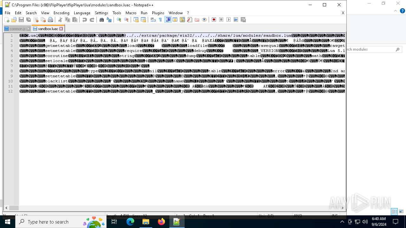
Task: Open the Macro menu
Action: 131,13
